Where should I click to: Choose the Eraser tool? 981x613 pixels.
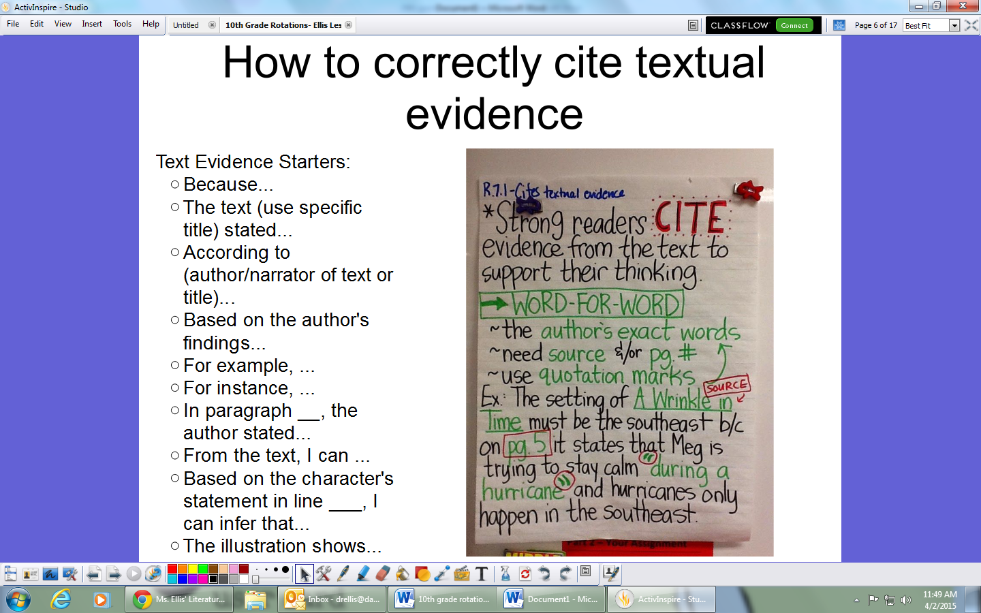tap(383, 574)
